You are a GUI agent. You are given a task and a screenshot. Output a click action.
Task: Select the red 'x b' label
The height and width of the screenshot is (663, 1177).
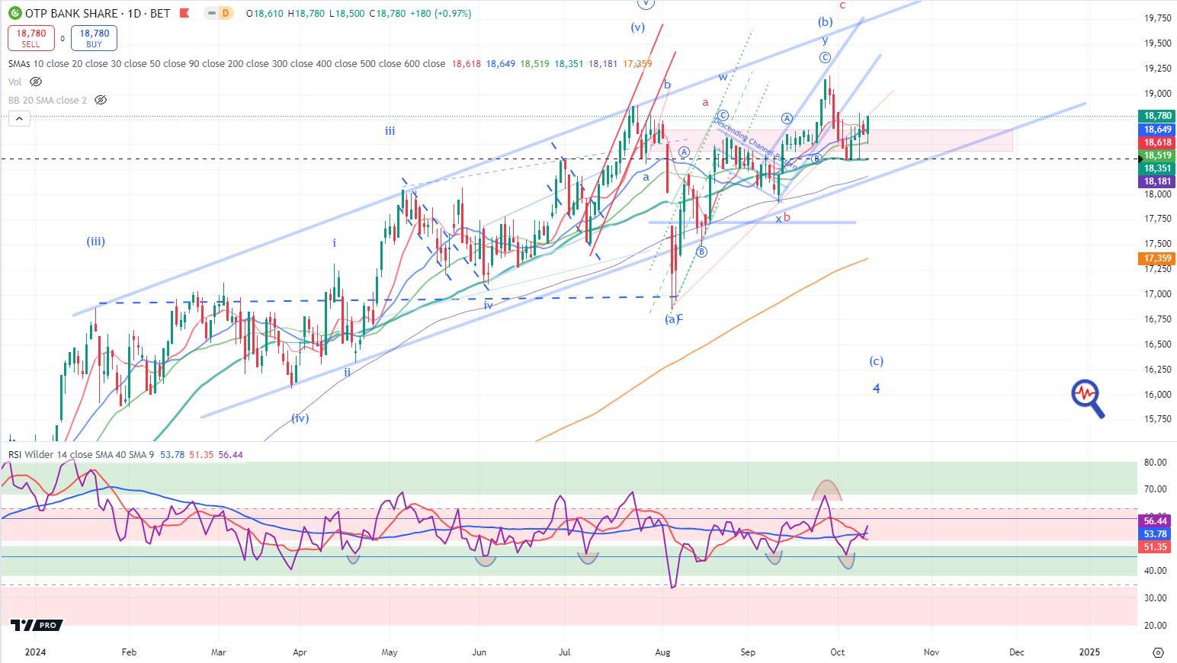783,218
